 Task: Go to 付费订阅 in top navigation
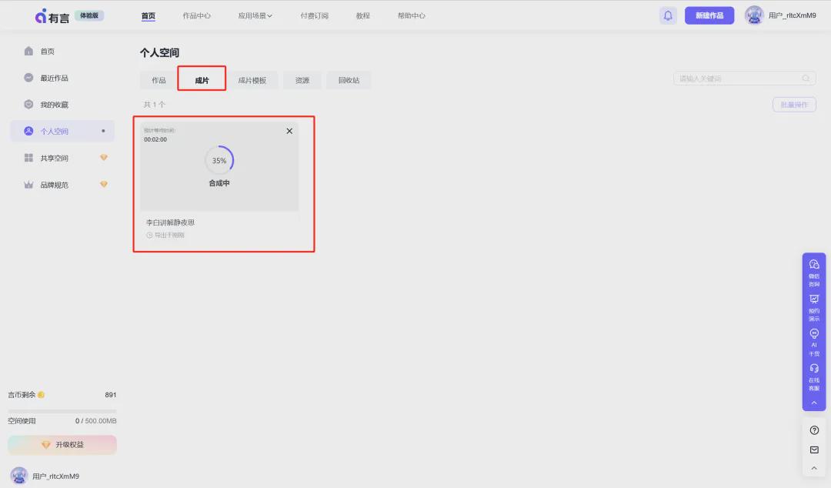(x=313, y=15)
